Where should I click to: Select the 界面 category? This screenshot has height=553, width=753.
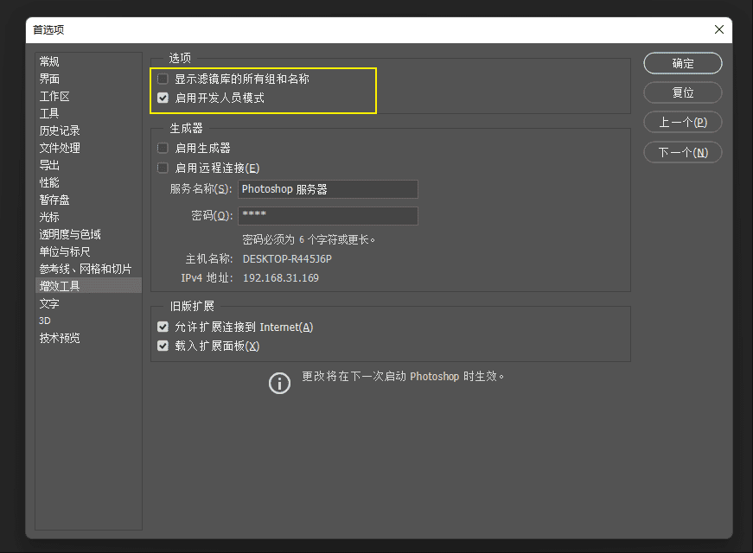tap(88, 79)
